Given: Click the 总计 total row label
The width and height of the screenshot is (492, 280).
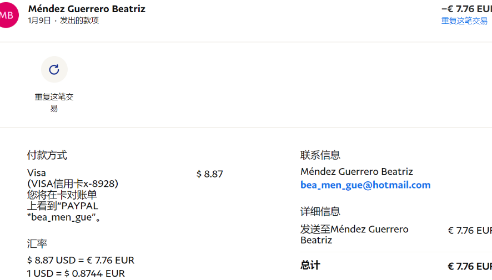Looking at the screenshot, I should coord(310,266).
